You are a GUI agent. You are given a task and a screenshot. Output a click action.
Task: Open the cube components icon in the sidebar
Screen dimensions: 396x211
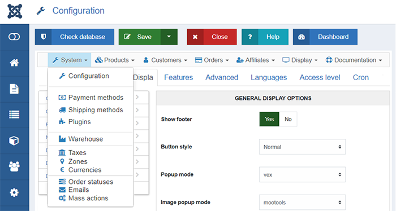14,140
